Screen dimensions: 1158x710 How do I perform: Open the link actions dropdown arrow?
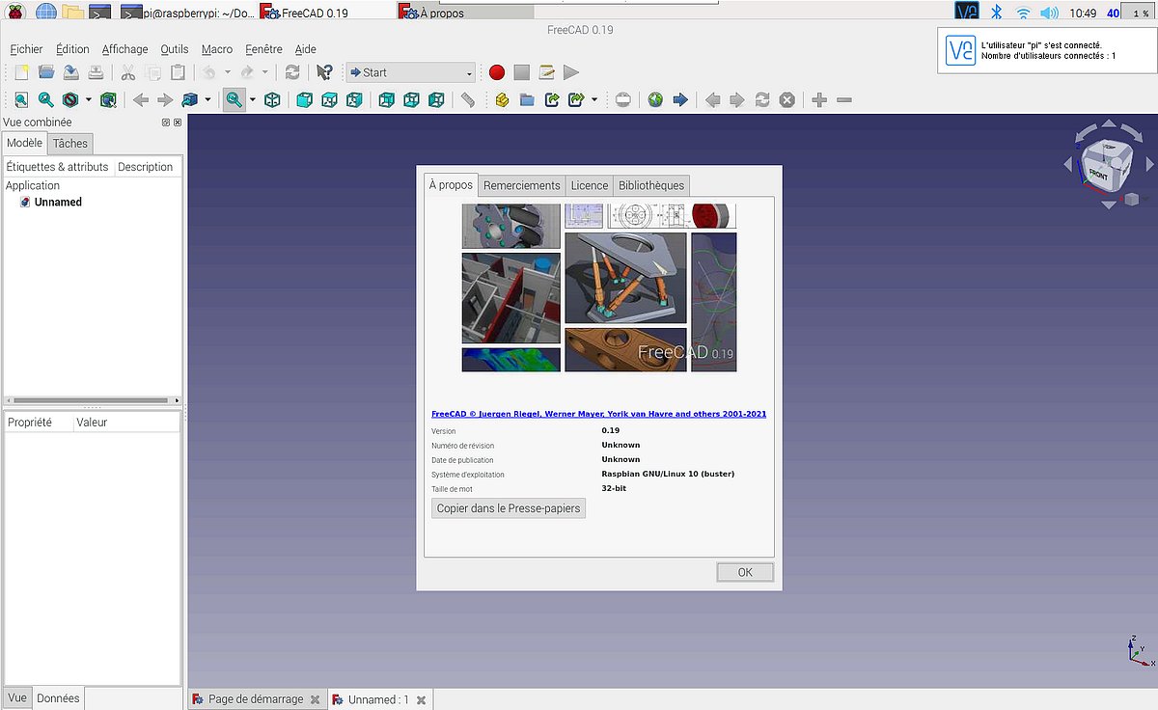[x=594, y=99]
